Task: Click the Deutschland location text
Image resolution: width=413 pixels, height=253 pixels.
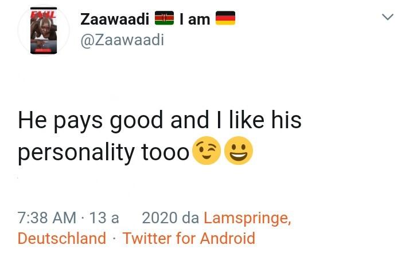Action: 62,238
